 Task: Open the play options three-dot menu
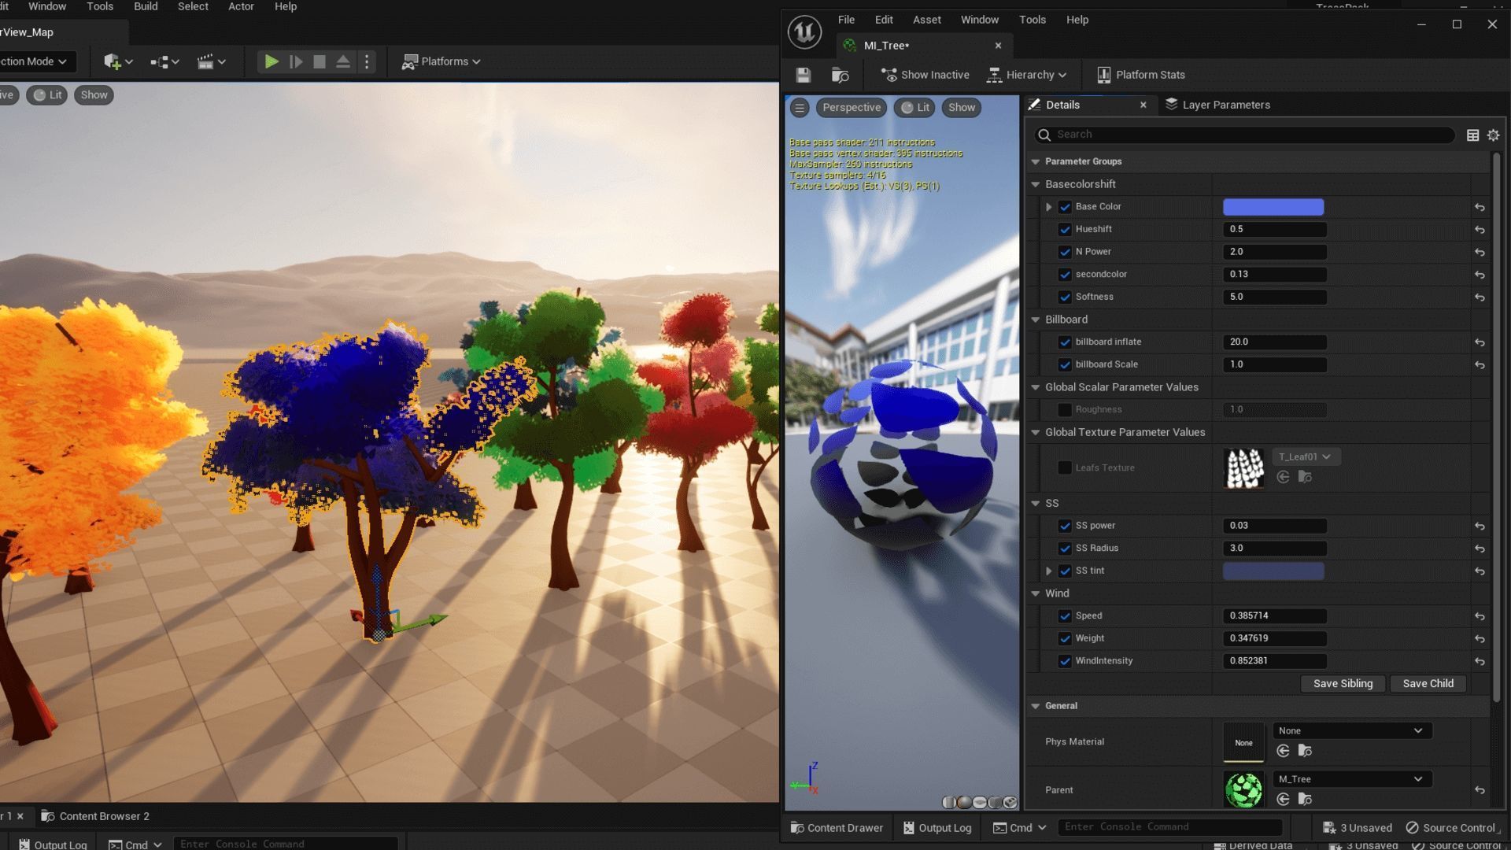coord(367,61)
